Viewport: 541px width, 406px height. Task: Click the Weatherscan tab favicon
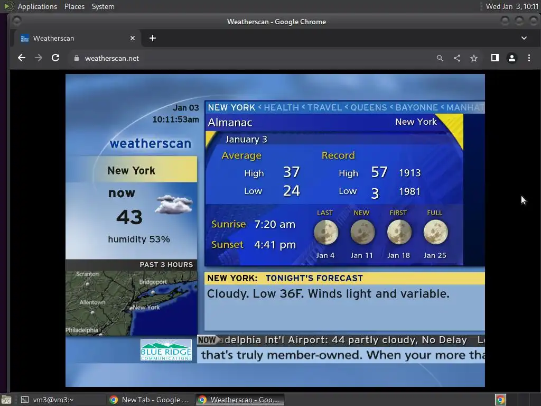pyautogui.click(x=24, y=38)
